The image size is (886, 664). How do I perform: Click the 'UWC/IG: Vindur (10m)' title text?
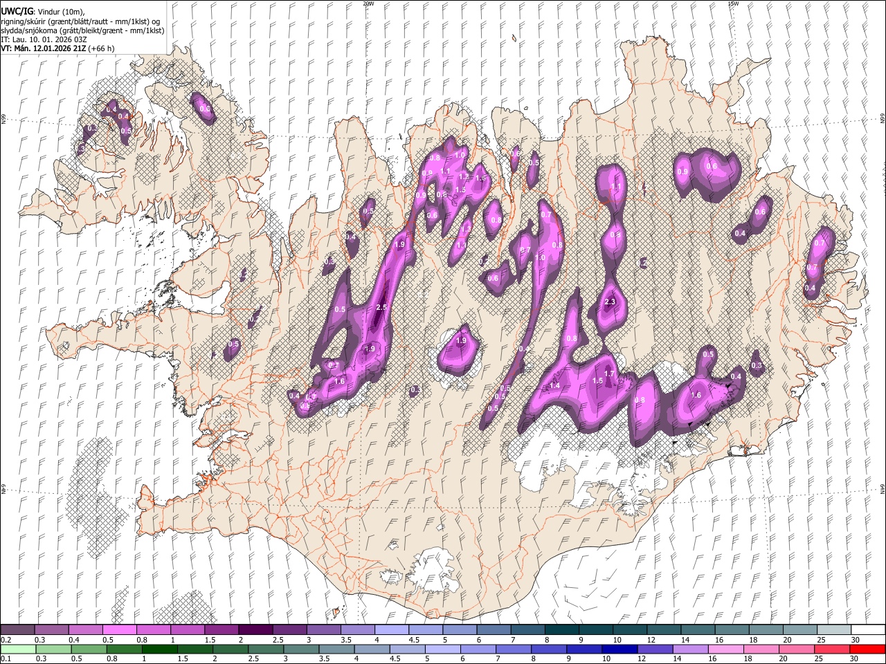(x=43, y=12)
